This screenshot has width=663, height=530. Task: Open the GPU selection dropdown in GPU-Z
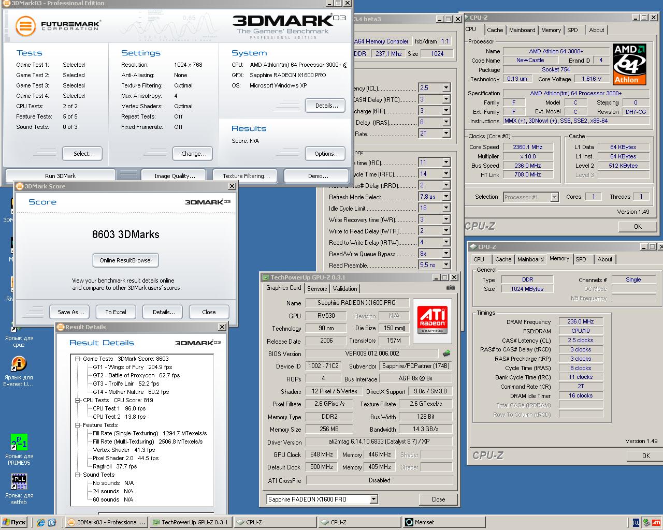(x=373, y=499)
